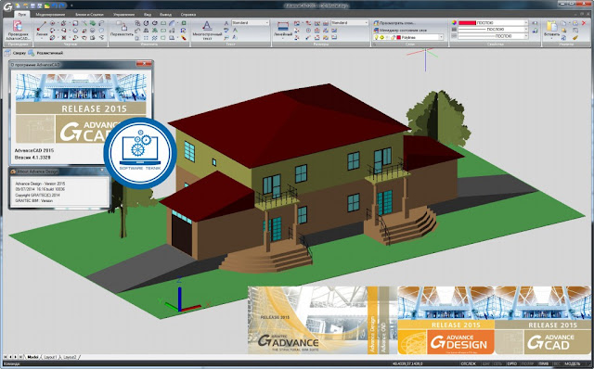Click the Проводник AdvanceCAD button
Screen dimensions: 594x369
18,31
